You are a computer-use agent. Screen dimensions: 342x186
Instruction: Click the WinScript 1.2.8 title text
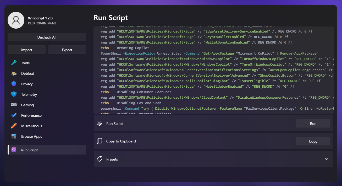pyautogui.click(x=40, y=18)
